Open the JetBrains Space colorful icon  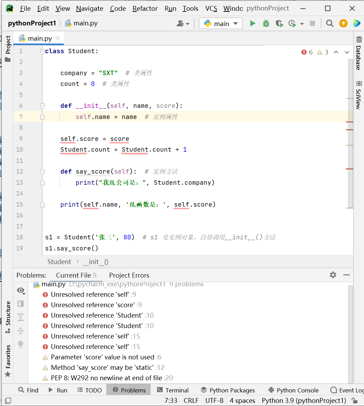357,24
